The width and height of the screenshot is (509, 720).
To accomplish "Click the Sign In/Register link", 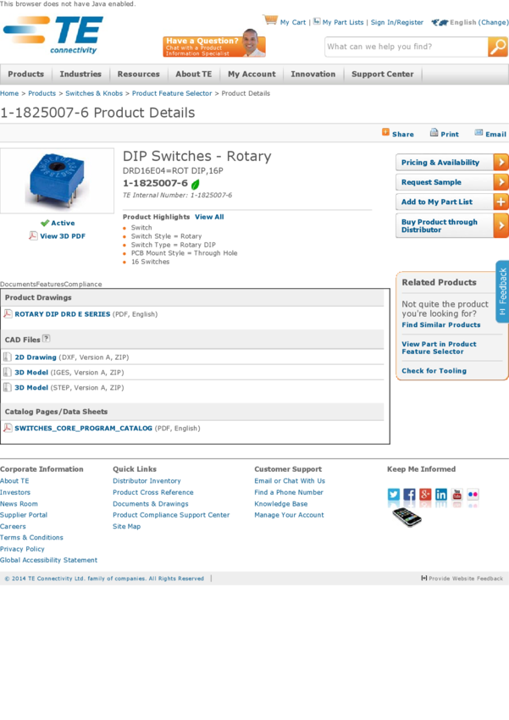I will pyautogui.click(x=397, y=22).
